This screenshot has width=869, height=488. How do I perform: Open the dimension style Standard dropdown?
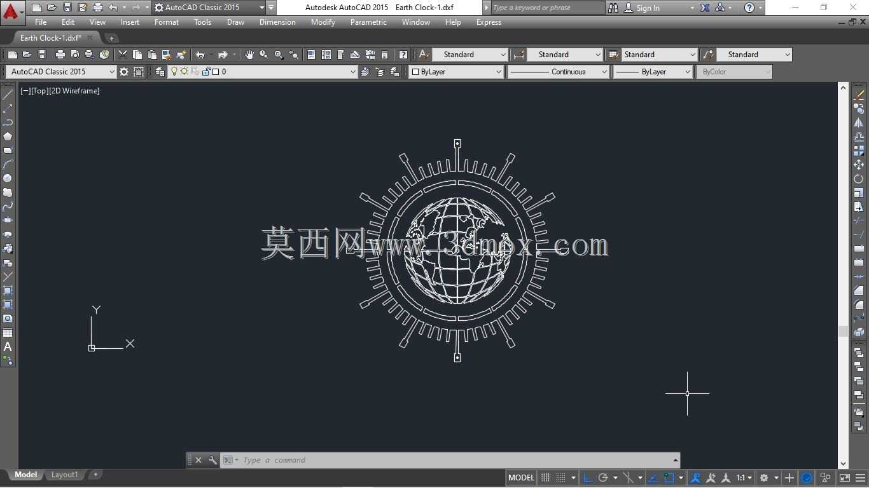coord(598,55)
